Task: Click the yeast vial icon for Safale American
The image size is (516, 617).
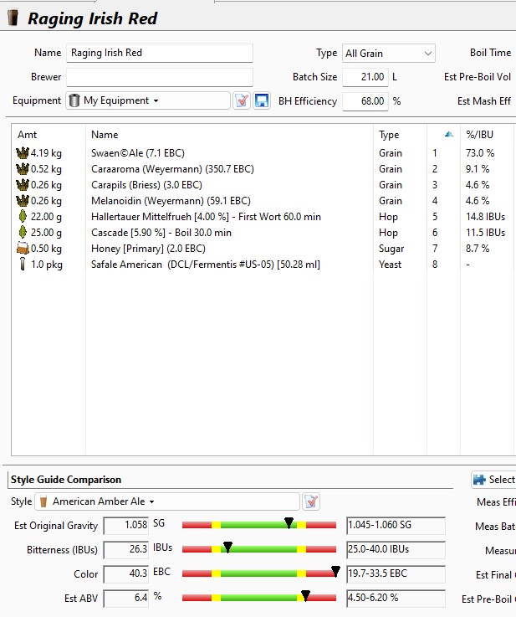Action: pos(22,265)
